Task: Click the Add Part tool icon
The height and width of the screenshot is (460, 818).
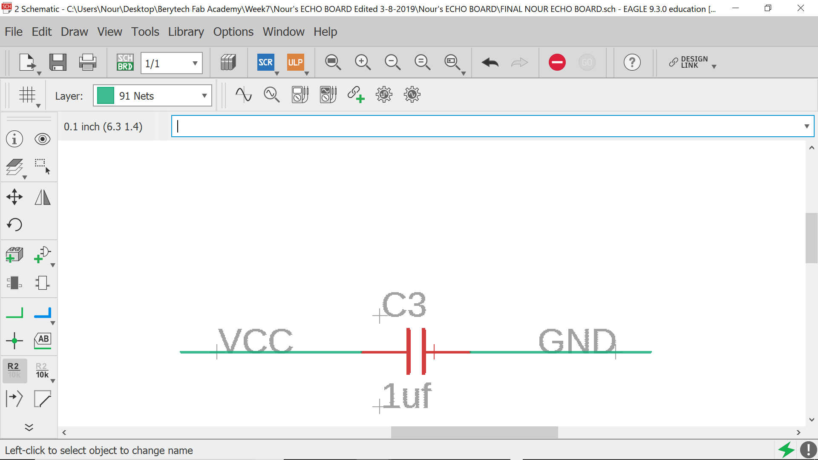Action: [x=14, y=255]
